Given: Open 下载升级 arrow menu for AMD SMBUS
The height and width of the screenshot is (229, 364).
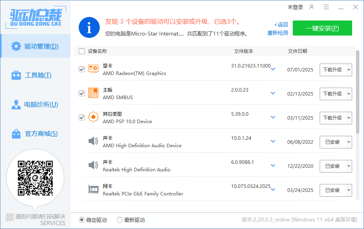Looking at the screenshot, I should tap(349, 94).
